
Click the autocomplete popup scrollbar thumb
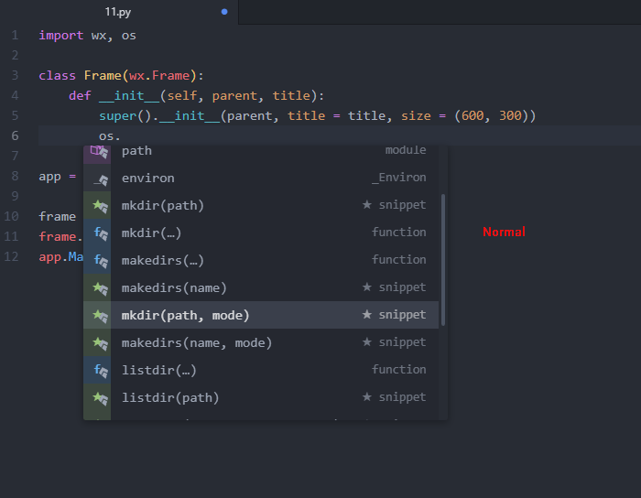[442, 260]
